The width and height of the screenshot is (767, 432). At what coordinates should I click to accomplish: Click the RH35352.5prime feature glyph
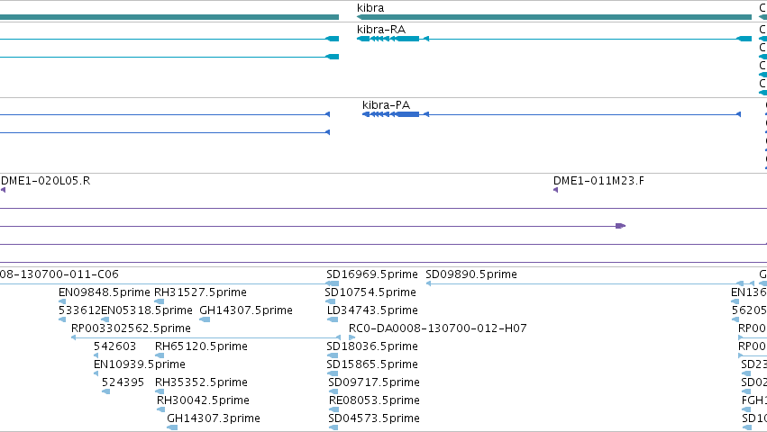click(x=160, y=391)
